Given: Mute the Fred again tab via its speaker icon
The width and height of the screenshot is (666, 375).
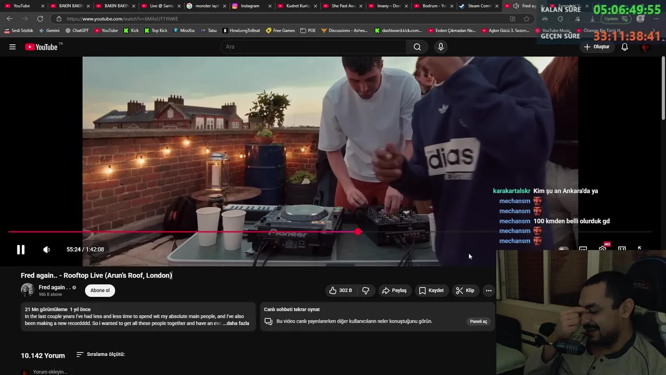Looking at the screenshot, I should coord(516,6).
